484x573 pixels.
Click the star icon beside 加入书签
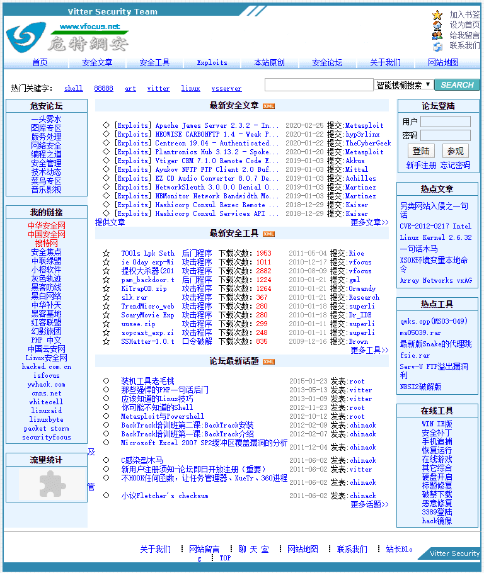point(437,15)
